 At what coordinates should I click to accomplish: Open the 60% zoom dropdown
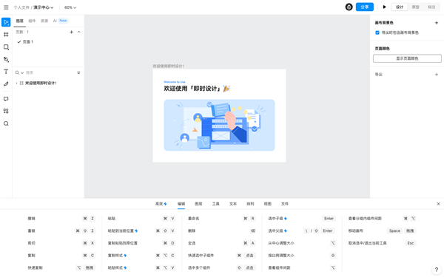(70, 7)
